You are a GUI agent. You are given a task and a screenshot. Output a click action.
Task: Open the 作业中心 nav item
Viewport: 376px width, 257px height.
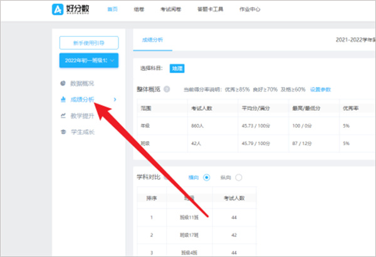[x=249, y=9]
